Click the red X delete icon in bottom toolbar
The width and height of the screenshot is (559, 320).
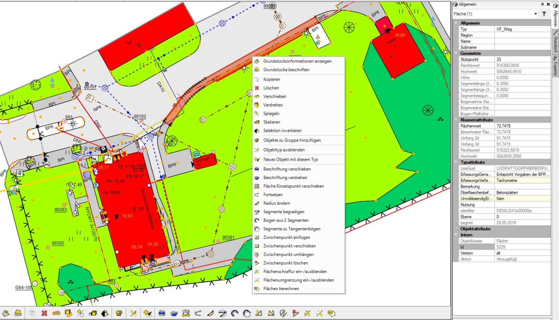[44, 313]
